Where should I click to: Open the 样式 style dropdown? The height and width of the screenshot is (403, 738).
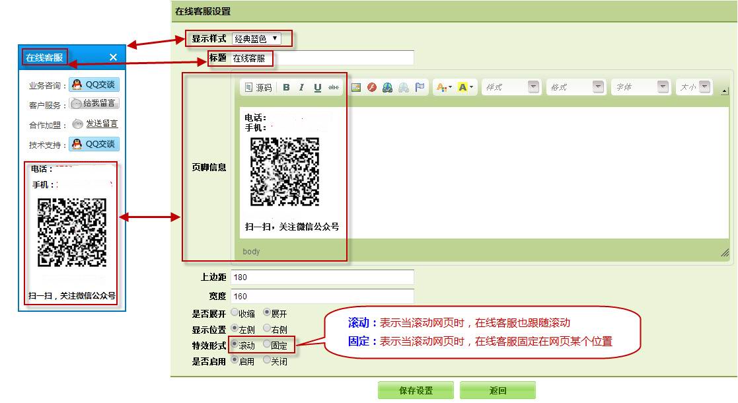coord(511,87)
